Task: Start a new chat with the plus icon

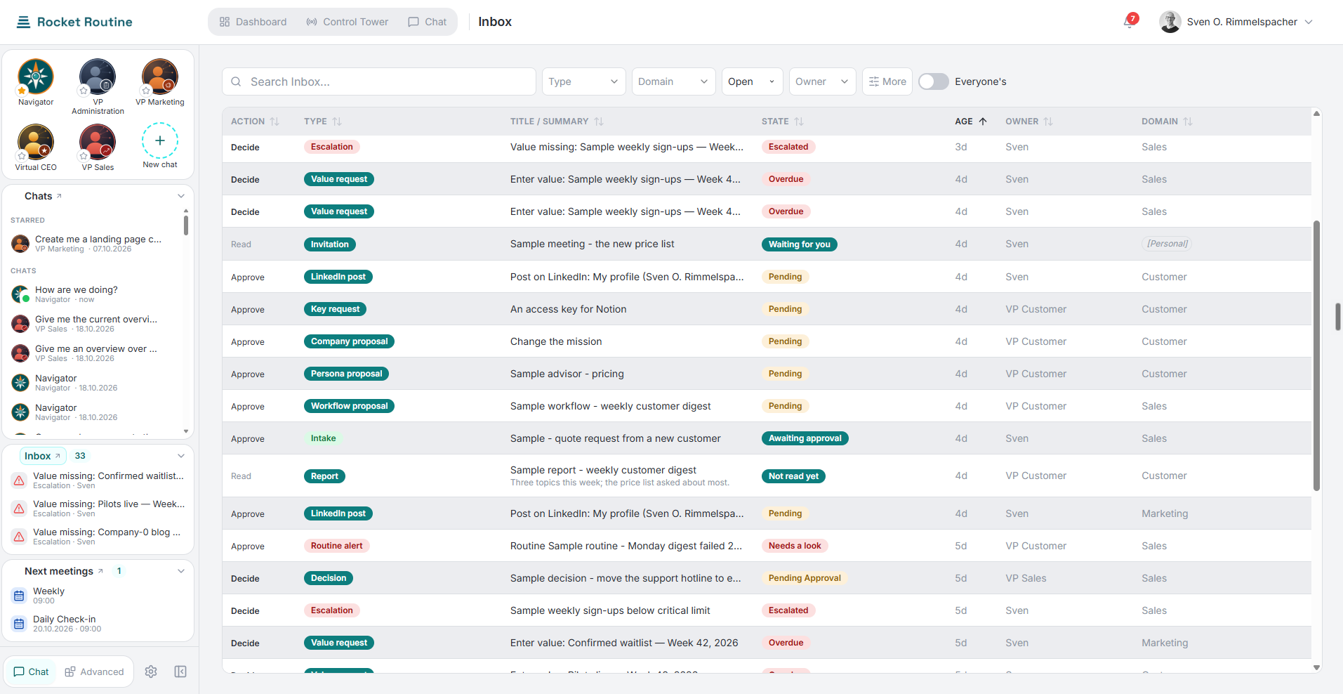Action: pos(160,140)
